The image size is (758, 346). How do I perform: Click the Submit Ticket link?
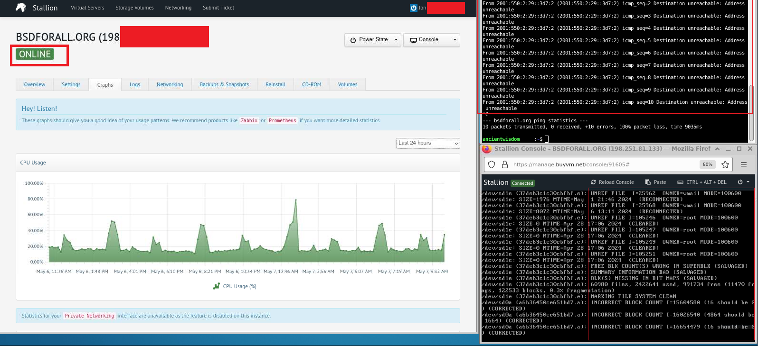tap(218, 8)
